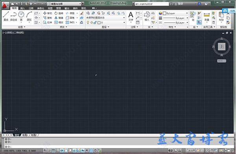Screen dimensions: 236x154
Task: Expand the Properties (特性) panel
Action: (172, 27)
